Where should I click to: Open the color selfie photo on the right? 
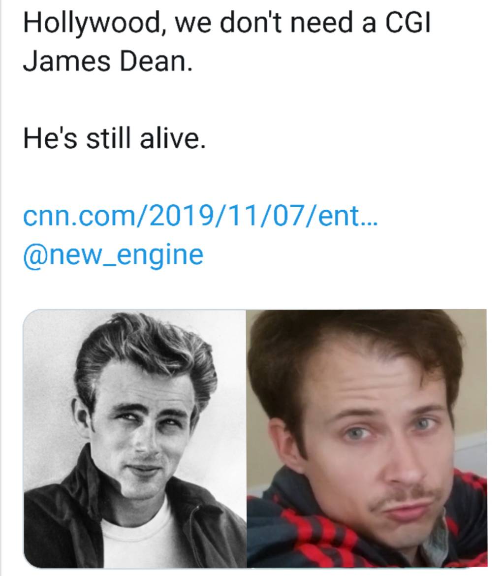[x=367, y=438]
